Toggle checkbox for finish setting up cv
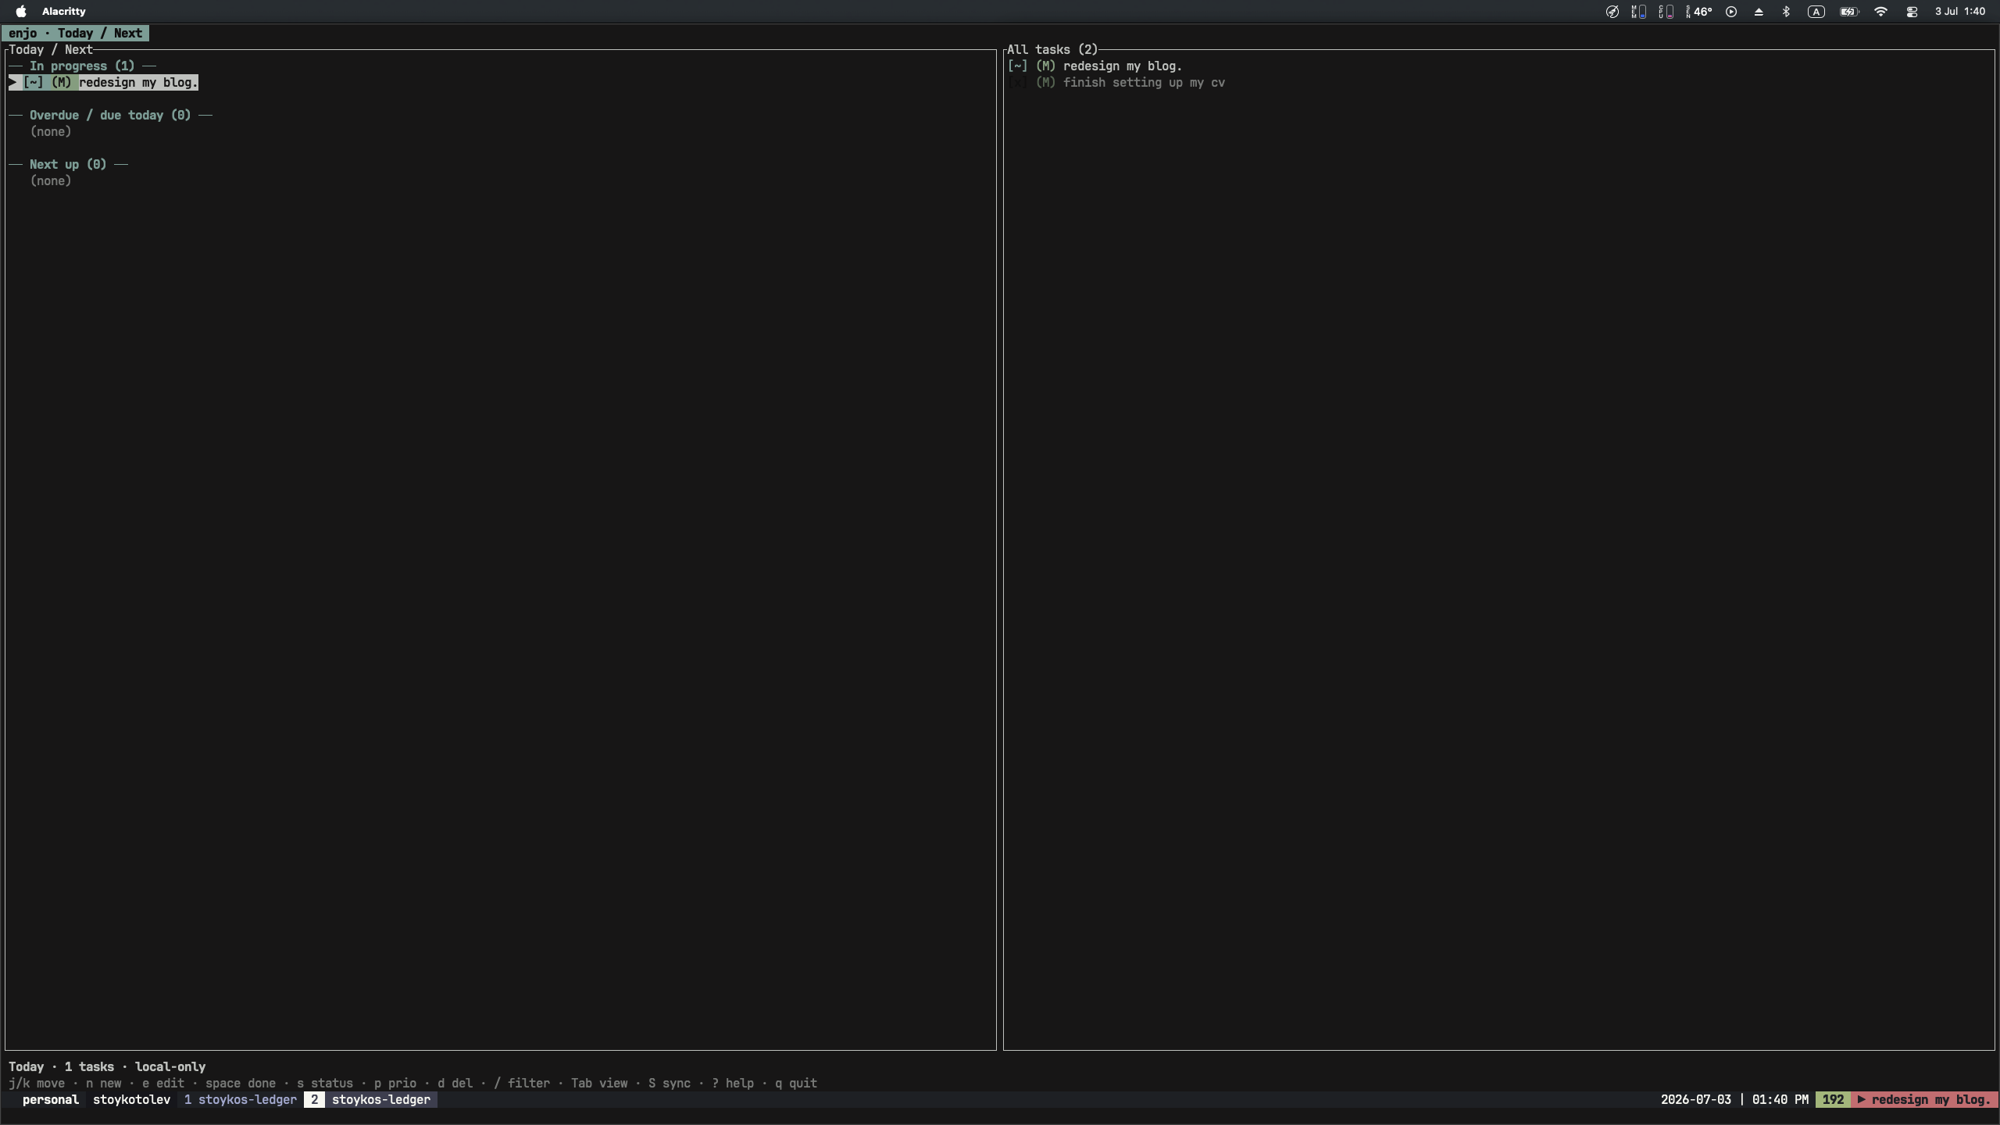2000x1125 pixels. coord(1017,83)
